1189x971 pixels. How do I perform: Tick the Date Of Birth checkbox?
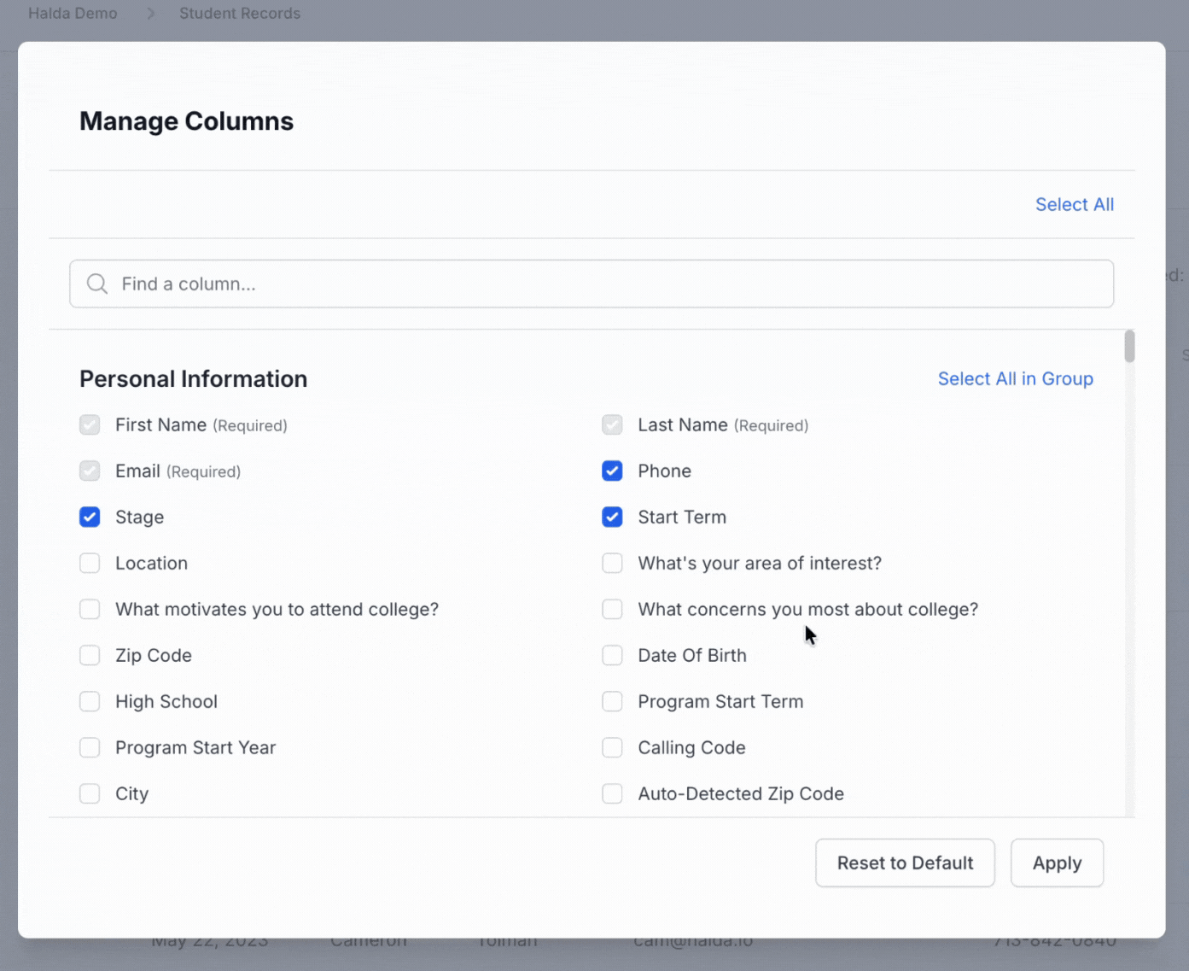click(612, 655)
